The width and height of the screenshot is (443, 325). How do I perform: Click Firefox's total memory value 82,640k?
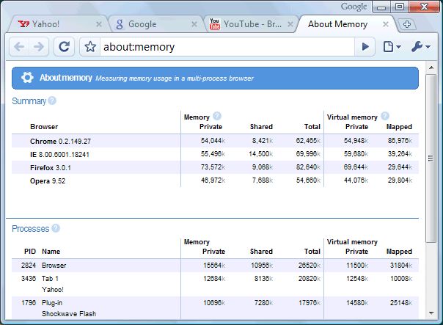point(308,167)
